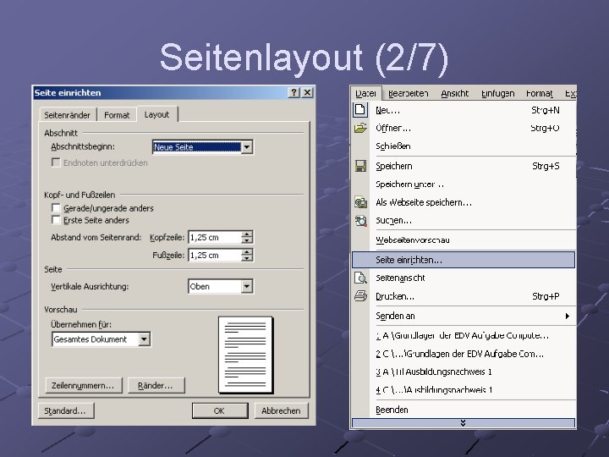Image resolution: width=609 pixels, height=457 pixels.
Task: Select Seite einrichten... menu entry
Action: click(x=463, y=260)
